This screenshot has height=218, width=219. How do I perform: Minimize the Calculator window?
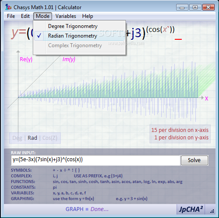182,7
